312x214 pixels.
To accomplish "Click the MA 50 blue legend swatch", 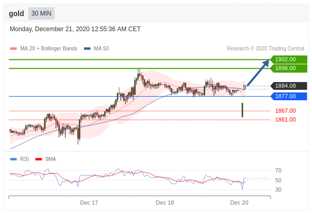I will click(x=88, y=48).
